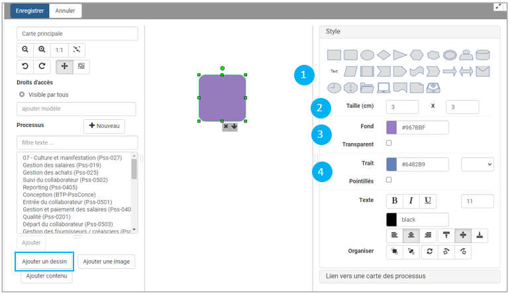Open the Fond purple color swatch
The width and height of the screenshot is (510, 294).
point(391,128)
